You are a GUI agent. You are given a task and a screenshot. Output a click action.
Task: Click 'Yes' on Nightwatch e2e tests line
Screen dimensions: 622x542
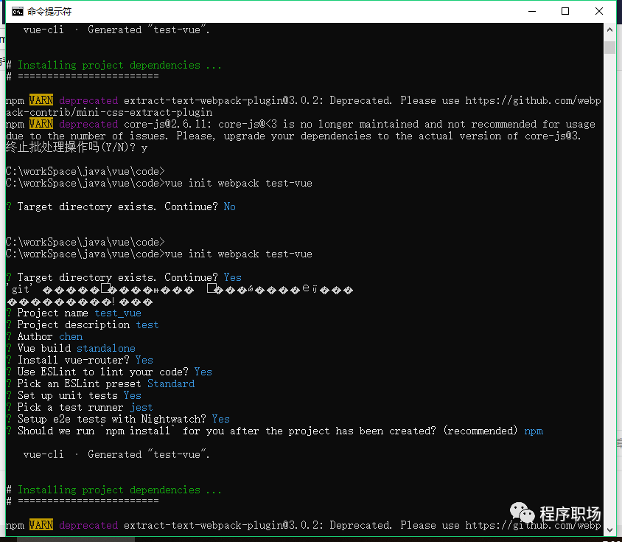[x=220, y=419]
